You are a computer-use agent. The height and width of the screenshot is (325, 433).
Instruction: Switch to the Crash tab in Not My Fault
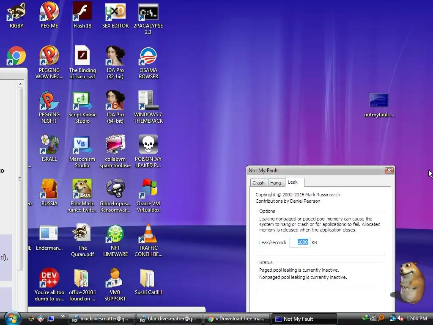point(258,183)
